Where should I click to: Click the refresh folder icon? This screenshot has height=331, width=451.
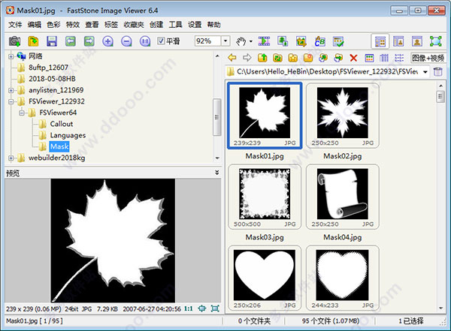(277, 58)
